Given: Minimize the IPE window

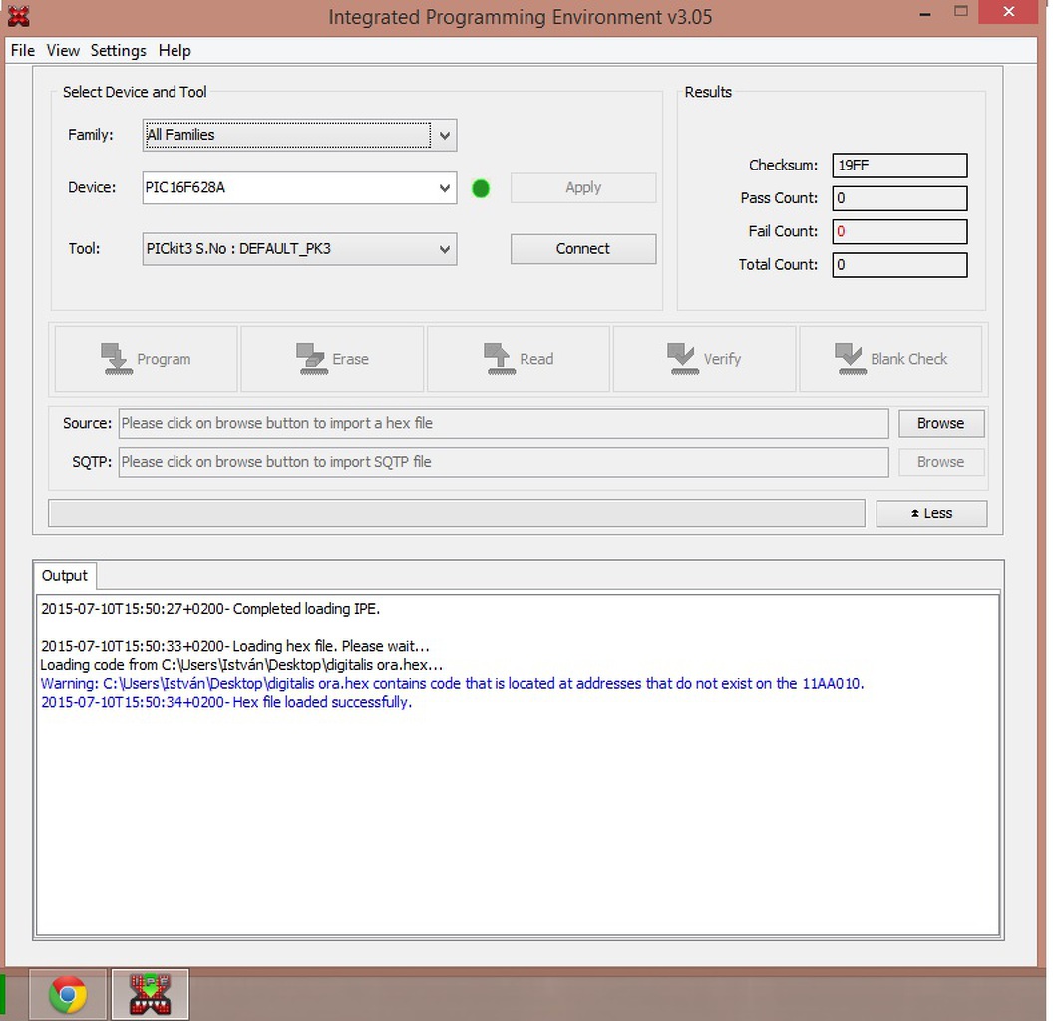Looking at the screenshot, I should 924,13.
